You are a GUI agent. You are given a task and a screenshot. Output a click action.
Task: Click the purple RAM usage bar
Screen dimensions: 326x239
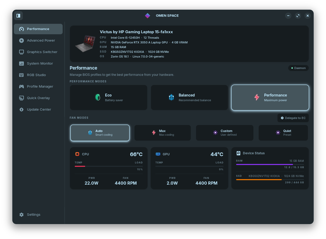click(264, 164)
